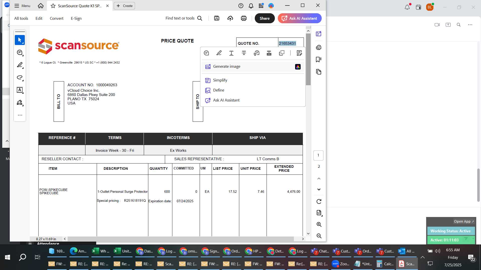
Task: Select the arrow selection tool
Action: coord(20,40)
